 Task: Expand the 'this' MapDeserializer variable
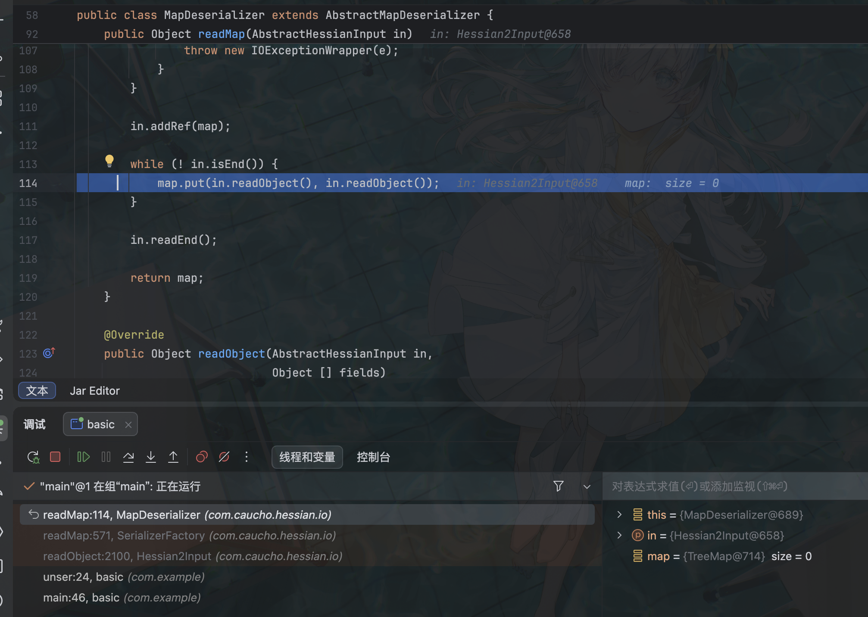(x=619, y=514)
